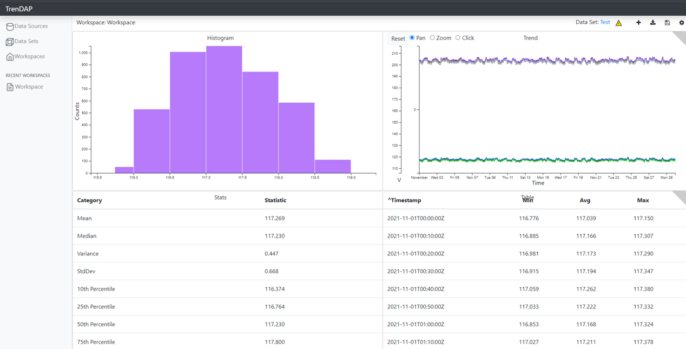
Task: Click the 25th Percentile row label
Action: pos(96,307)
